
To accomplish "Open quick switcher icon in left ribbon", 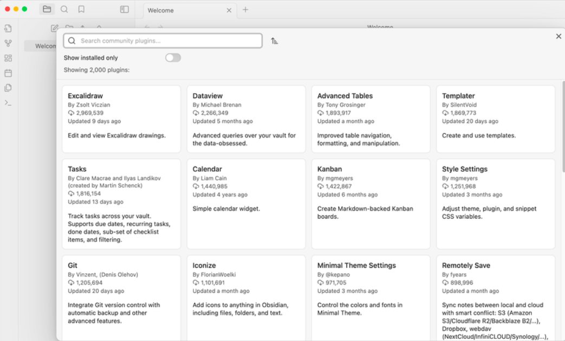I will coord(8,28).
